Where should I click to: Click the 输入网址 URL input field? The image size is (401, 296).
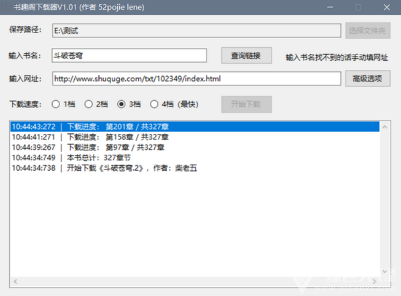[x=196, y=78]
